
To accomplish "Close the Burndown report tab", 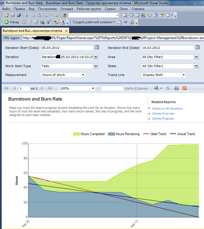I will (x=66, y=31).
